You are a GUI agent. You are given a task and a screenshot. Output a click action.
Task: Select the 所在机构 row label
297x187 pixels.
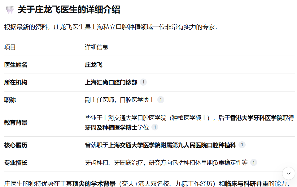[16, 83]
